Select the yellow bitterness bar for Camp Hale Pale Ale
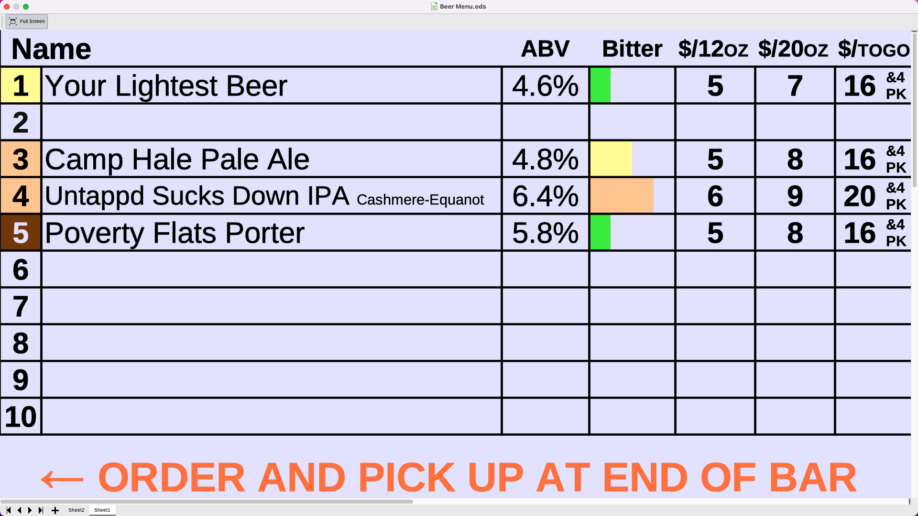918x516 pixels. tap(611, 159)
